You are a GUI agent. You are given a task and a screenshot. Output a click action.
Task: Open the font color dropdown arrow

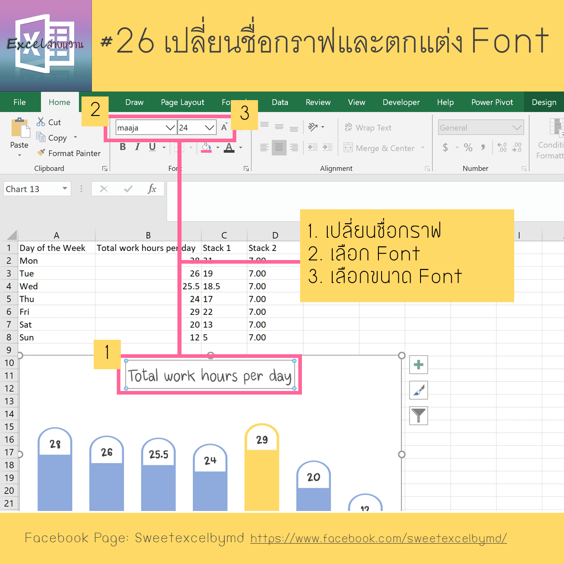240,147
